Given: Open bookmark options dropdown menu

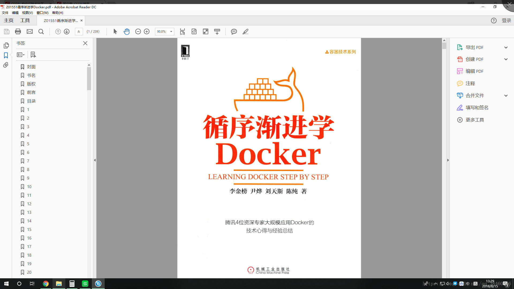Looking at the screenshot, I should click(21, 55).
